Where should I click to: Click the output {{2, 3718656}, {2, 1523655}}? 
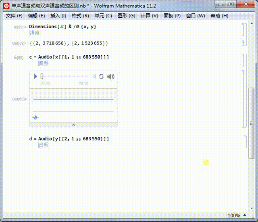[x=69, y=43]
